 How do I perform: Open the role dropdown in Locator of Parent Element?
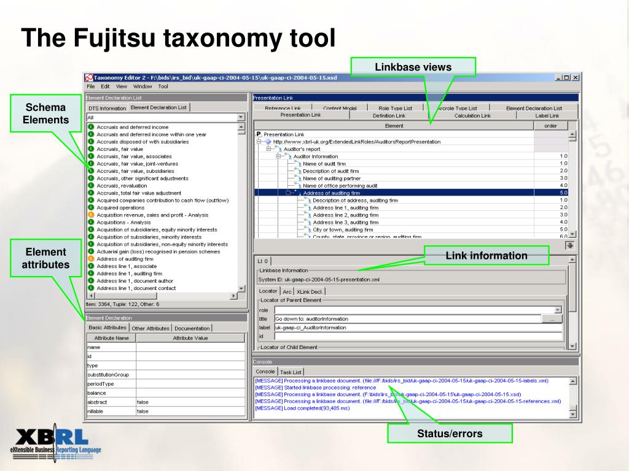point(558,310)
